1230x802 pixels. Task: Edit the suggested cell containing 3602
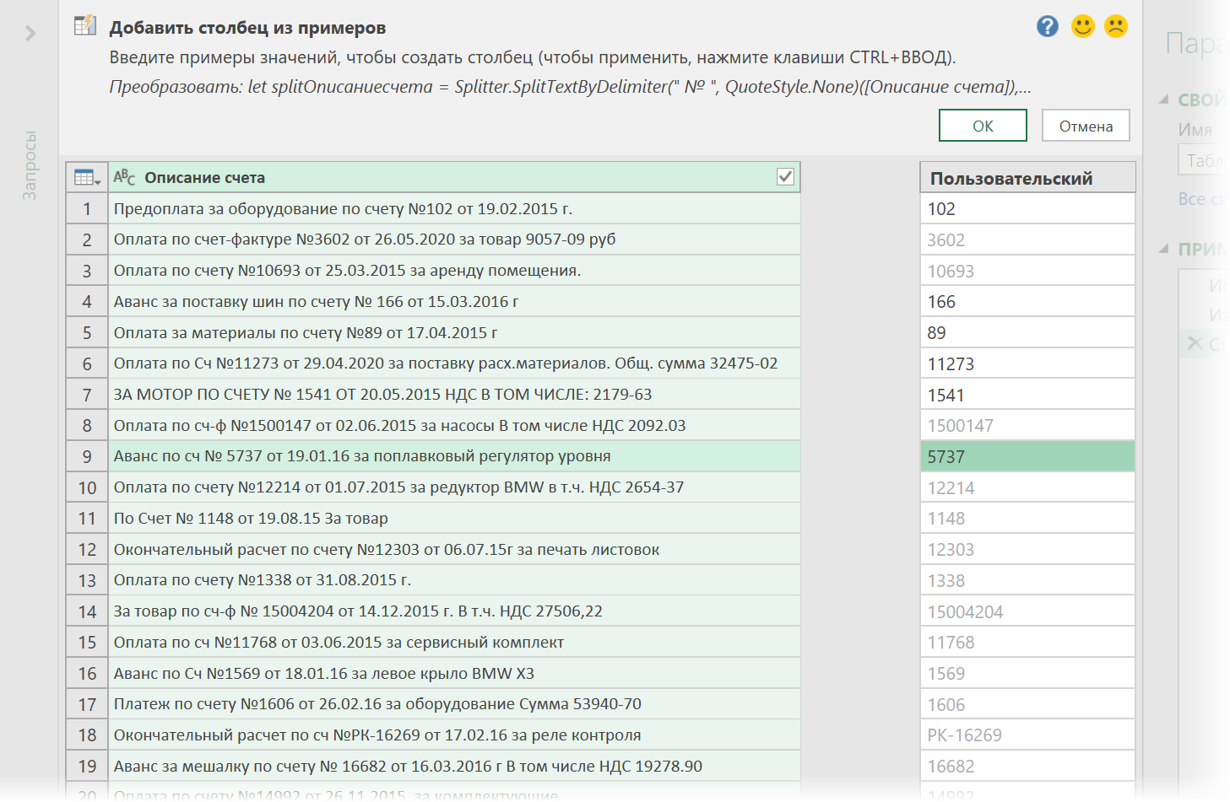pyautogui.click(x=1027, y=240)
